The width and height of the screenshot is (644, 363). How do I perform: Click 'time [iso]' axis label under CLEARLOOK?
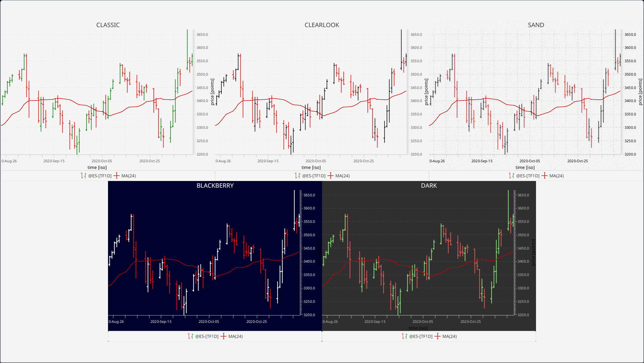coord(311,167)
